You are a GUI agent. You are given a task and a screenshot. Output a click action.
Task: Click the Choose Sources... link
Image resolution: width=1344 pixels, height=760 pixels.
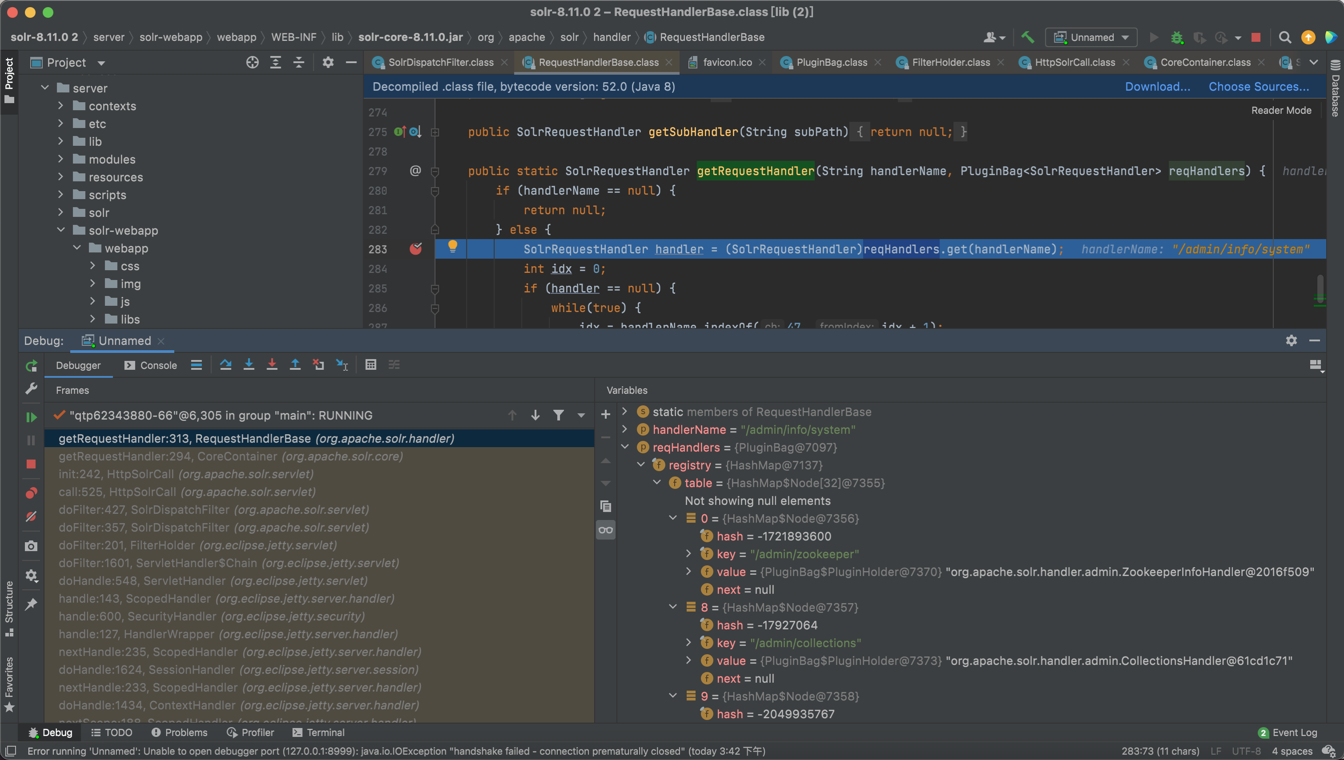[x=1258, y=87]
